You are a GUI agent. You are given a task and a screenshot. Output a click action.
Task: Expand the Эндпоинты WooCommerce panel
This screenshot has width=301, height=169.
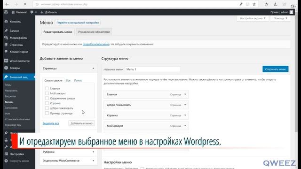coord(69,161)
